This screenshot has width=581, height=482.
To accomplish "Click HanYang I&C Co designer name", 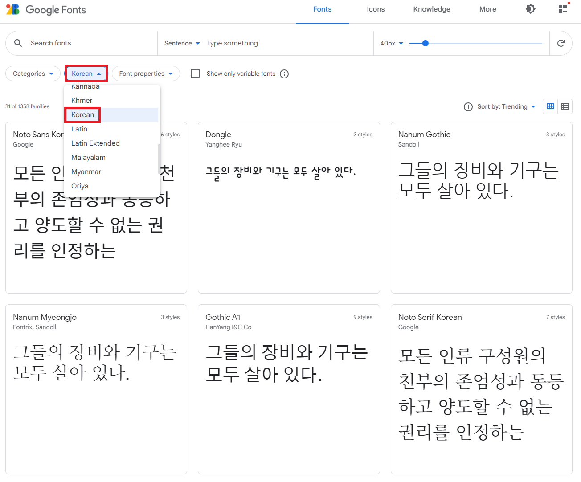I will 229,327.
